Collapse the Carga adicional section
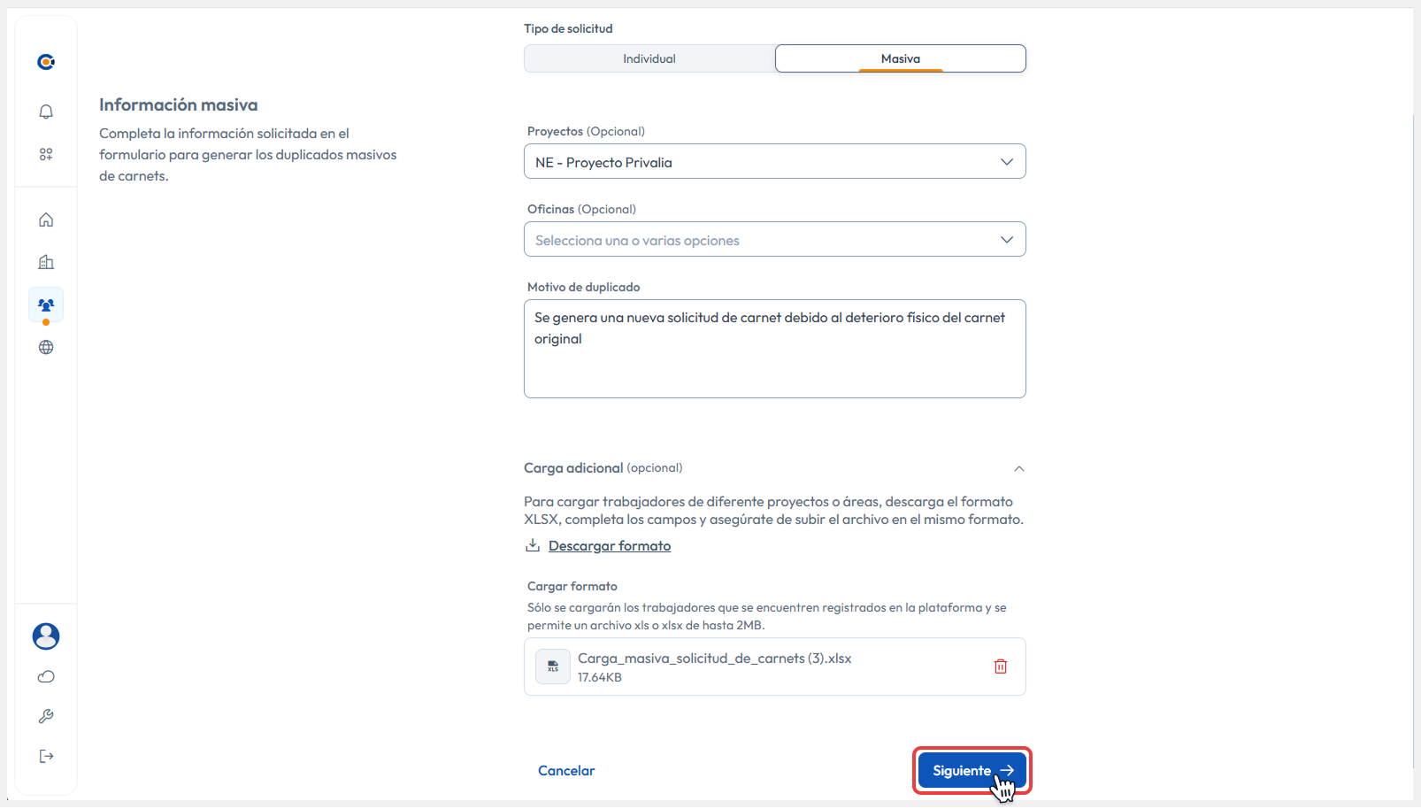The width and height of the screenshot is (1421, 809). pyautogui.click(x=1018, y=468)
